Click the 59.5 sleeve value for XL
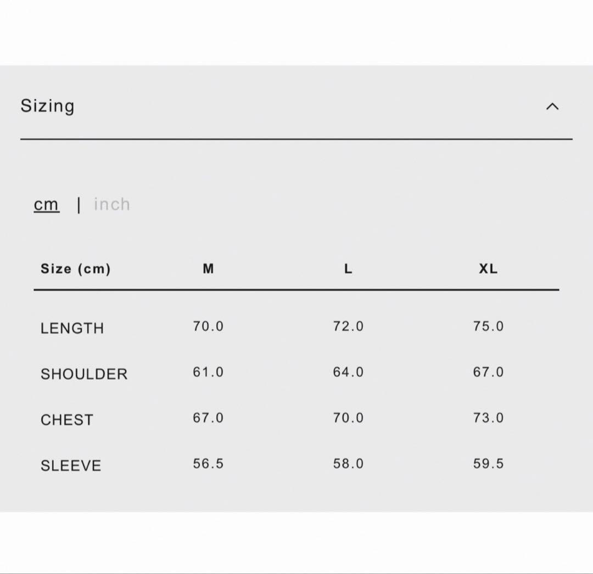The image size is (593, 574). (x=488, y=464)
